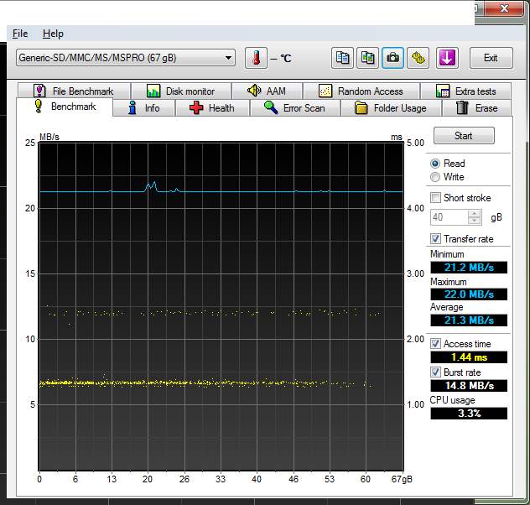The height and width of the screenshot is (505, 530).
Task: Enable the Short stroke checkbox
Action: point(435,198)
